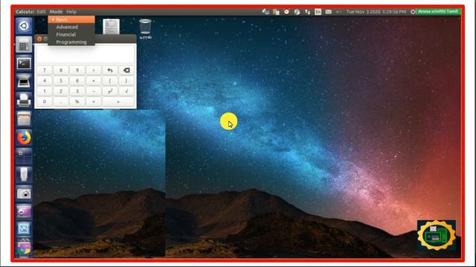The height and width of the screenshot is (267, 476).
Task: Open the printer icon in launcher
Action: [24, 100]
